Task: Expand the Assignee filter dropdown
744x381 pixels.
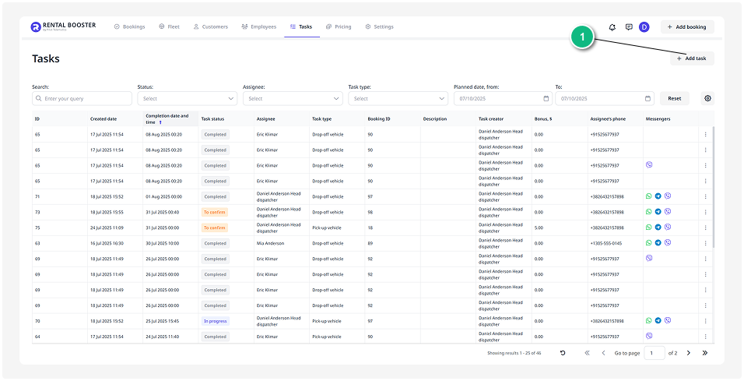Action: [x=293, y=99]
